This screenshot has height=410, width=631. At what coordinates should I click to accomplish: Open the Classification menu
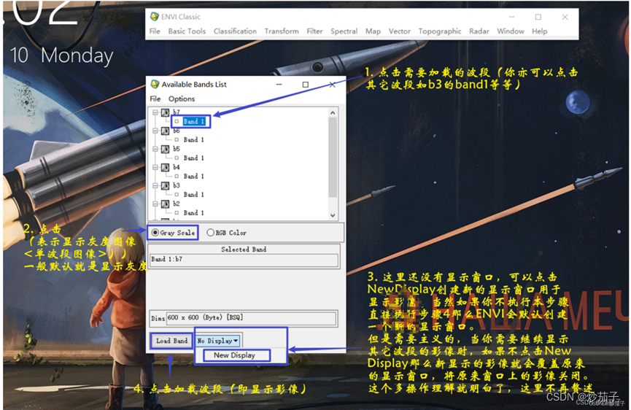(x=235, y=31)
